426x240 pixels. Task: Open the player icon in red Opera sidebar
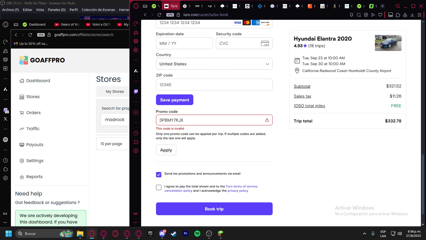click(136, 112)
